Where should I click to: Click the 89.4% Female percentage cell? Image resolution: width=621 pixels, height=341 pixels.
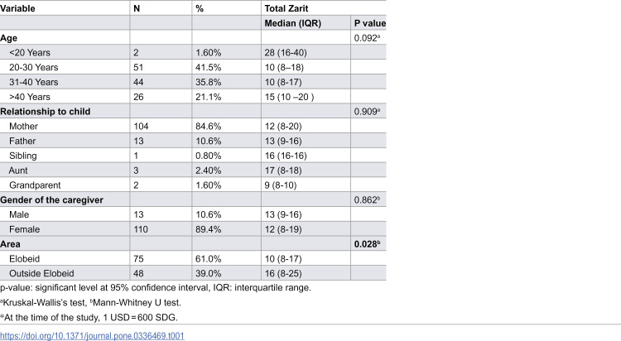(209, 229)
